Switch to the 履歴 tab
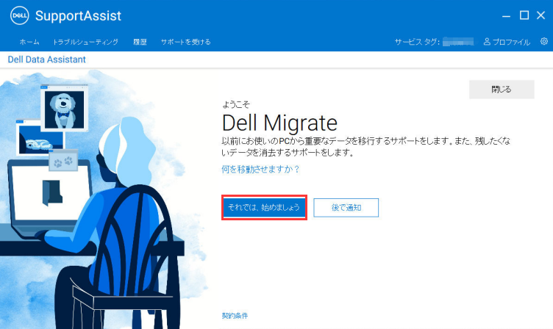This screenshot has width=553, height=329. pos(140,42)
